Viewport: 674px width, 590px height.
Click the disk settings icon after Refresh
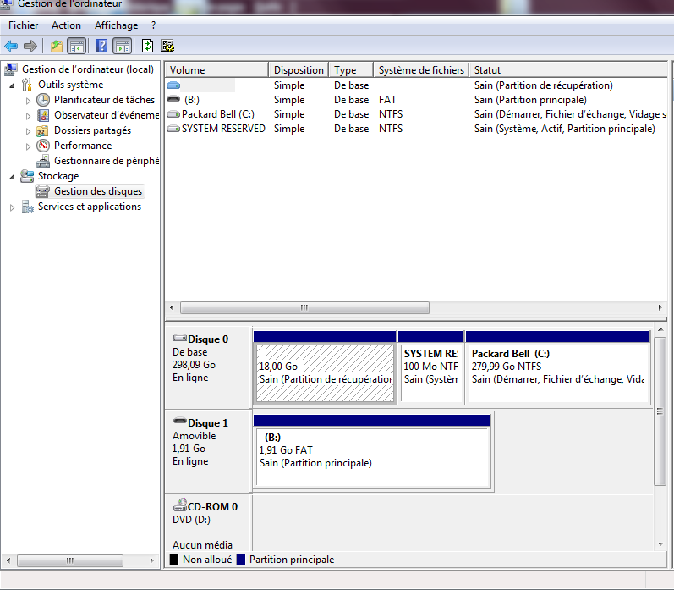coord(167,46)
